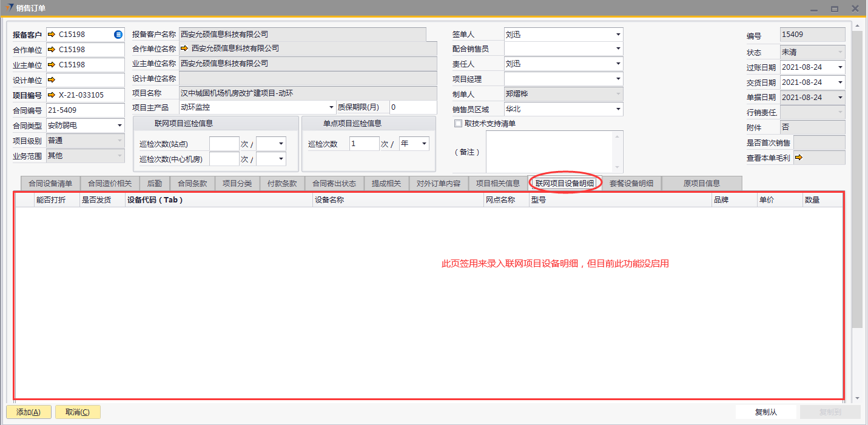Switch to the 合同设备清单 tab
The width and height of the screenshot is (868, 425).
point(50,184)
